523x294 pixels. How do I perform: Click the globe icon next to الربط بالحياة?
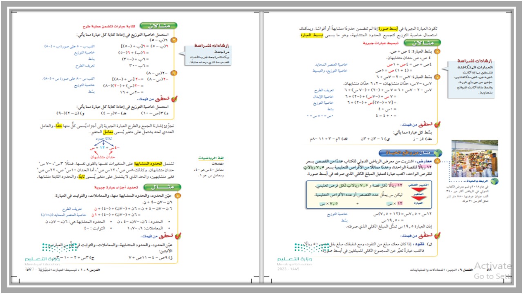point(494,182)
